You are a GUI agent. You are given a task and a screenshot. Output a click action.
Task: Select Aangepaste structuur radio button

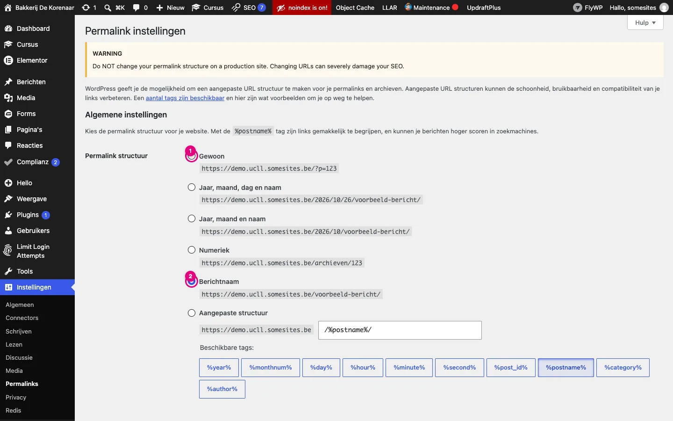(x=192, y=313)
